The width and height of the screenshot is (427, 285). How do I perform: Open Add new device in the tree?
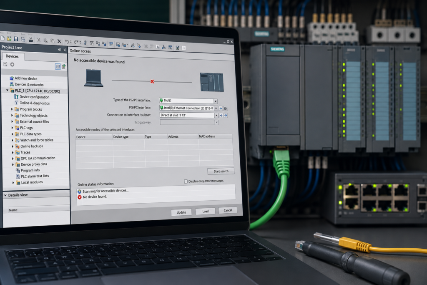(x=26, y=78)
